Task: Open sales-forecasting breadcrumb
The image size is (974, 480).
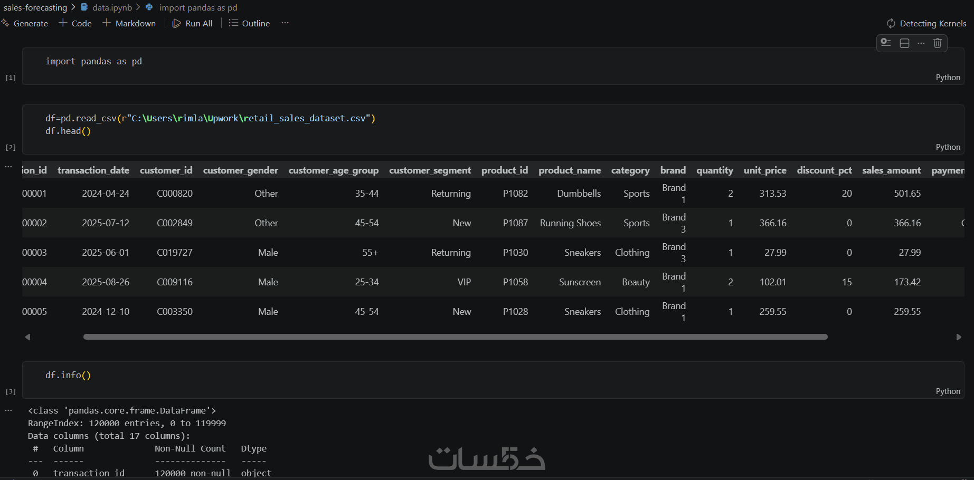Action: 35,7
